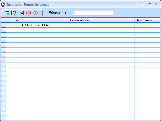161x121 pixels.
Task: Click the empty Código cell in second row
Action: coord(15,30)
